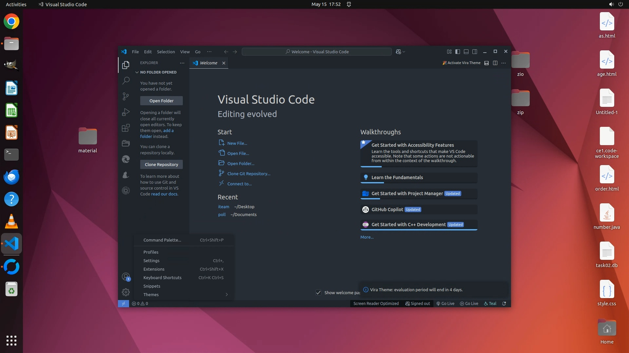Open the Copilot dropdown in title bar
This screenshot has width=629, height=353.
[x=404, y=52]
